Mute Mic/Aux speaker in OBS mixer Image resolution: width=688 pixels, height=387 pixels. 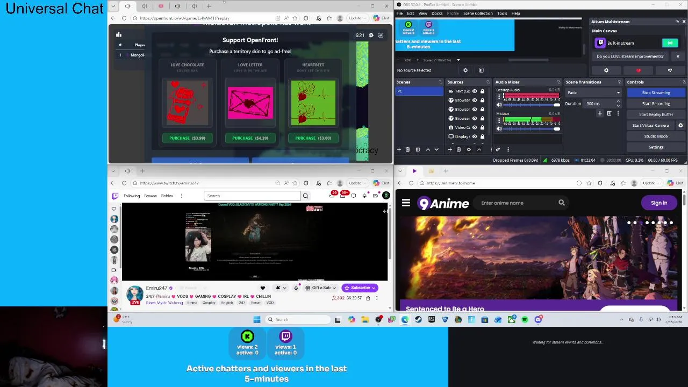499,128
